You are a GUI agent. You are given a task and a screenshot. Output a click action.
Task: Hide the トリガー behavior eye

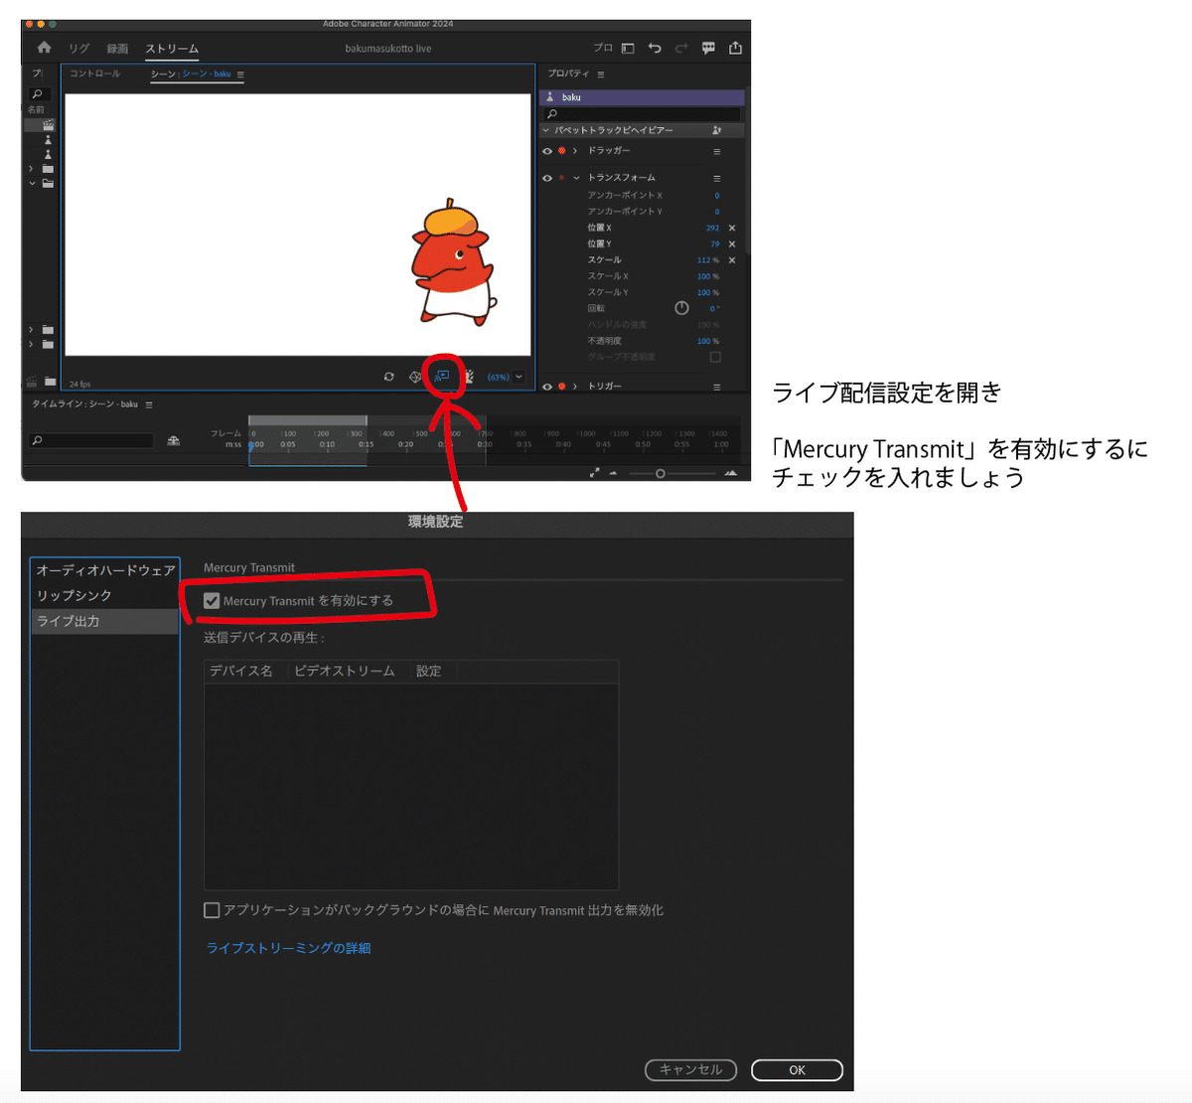[x=546, y=387]
